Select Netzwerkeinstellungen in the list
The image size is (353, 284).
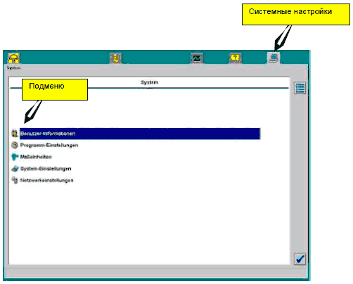click(47, 180)
